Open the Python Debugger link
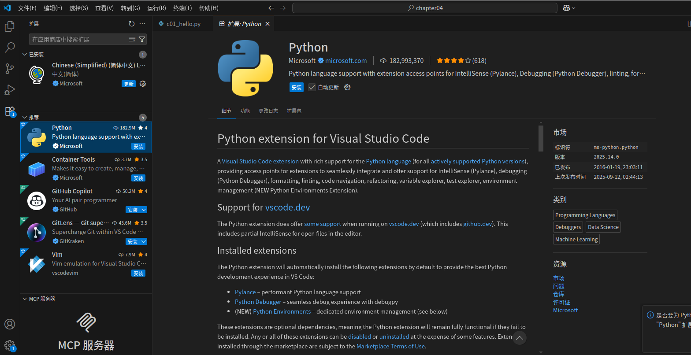This screenshot has height=355, width=691. coord(258,302)
